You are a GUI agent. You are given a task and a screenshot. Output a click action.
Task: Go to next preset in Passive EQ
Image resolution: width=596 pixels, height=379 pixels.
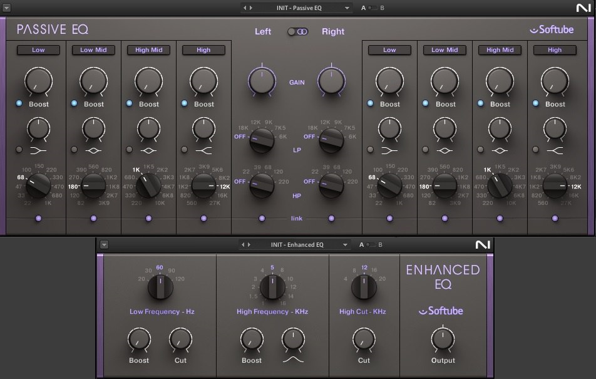pyautogui.click(x=250, y=8)
